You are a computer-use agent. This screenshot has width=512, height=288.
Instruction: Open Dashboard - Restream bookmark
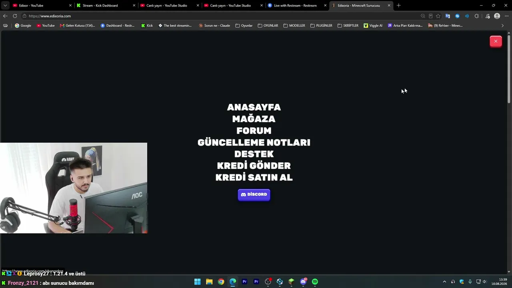click(118, 26)
